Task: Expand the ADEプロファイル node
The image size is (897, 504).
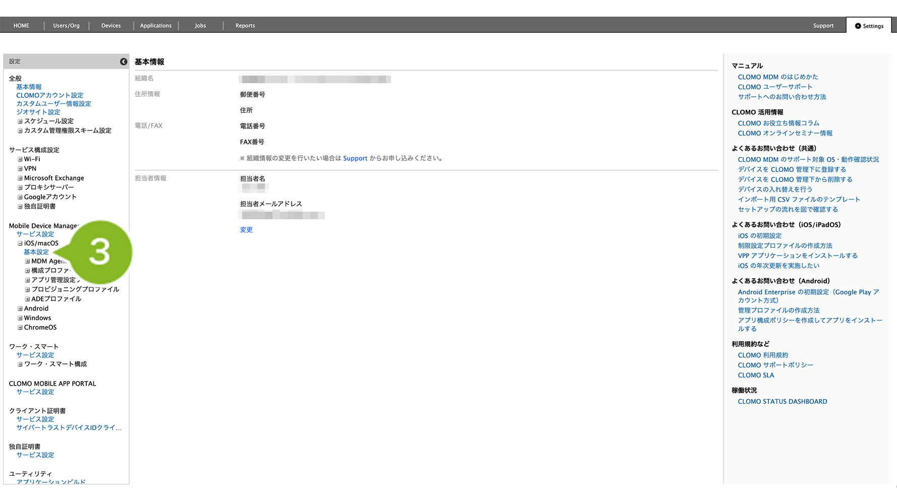Action: coord(27,299)
